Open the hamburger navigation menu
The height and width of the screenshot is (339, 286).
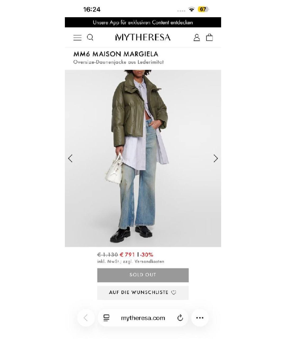pos(77,38)
